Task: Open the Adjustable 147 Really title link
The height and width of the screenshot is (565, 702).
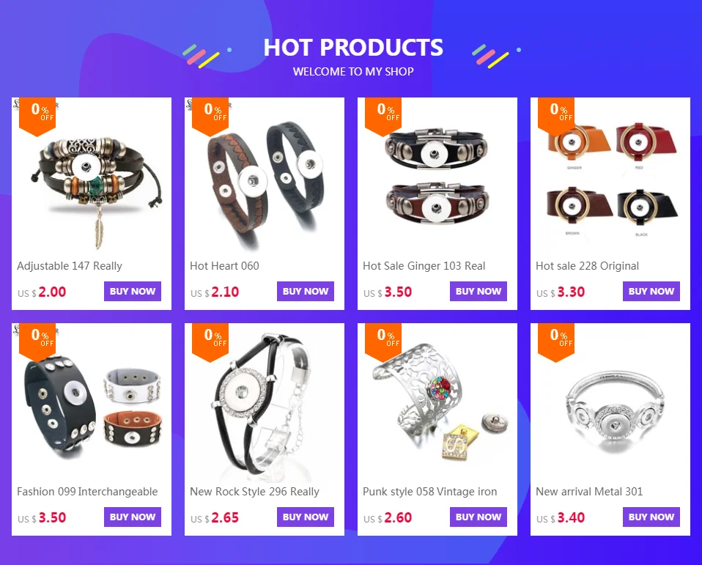Action: (x=70, y=266)
